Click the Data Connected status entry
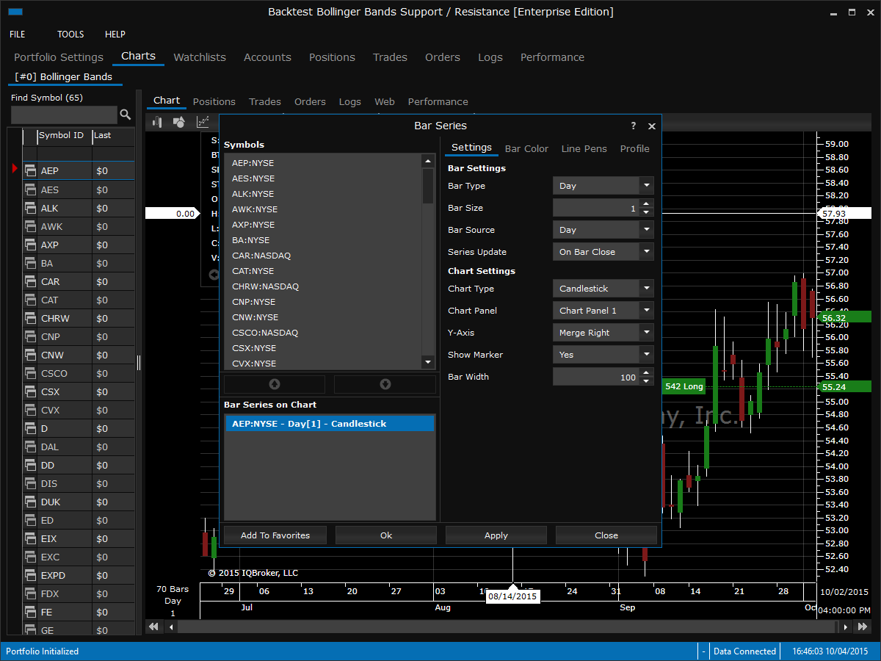Viewport: 881px width, 661px height. [x=744, y=651]
